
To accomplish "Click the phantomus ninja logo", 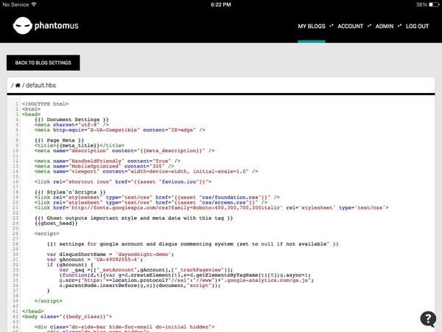I will (x=23, y=26).
